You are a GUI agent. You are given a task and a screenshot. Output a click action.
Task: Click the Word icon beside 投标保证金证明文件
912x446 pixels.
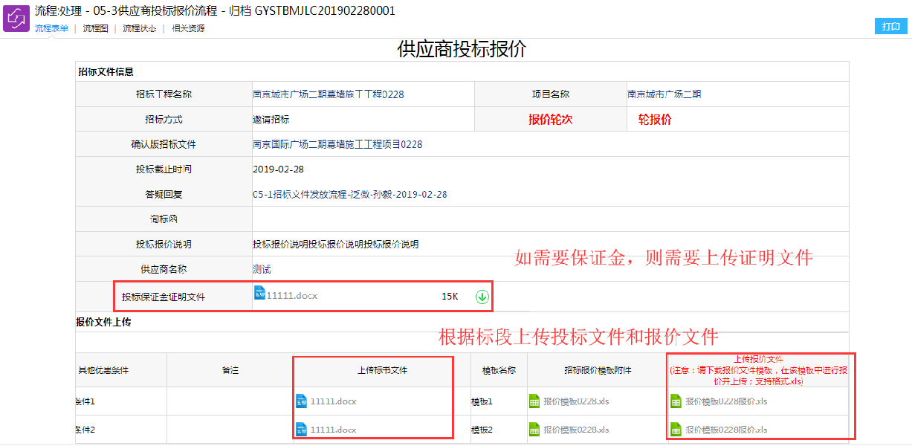pos(259,294)
